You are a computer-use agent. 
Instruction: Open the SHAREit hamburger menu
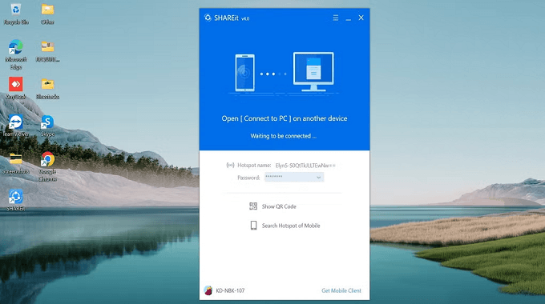(335, 18)
